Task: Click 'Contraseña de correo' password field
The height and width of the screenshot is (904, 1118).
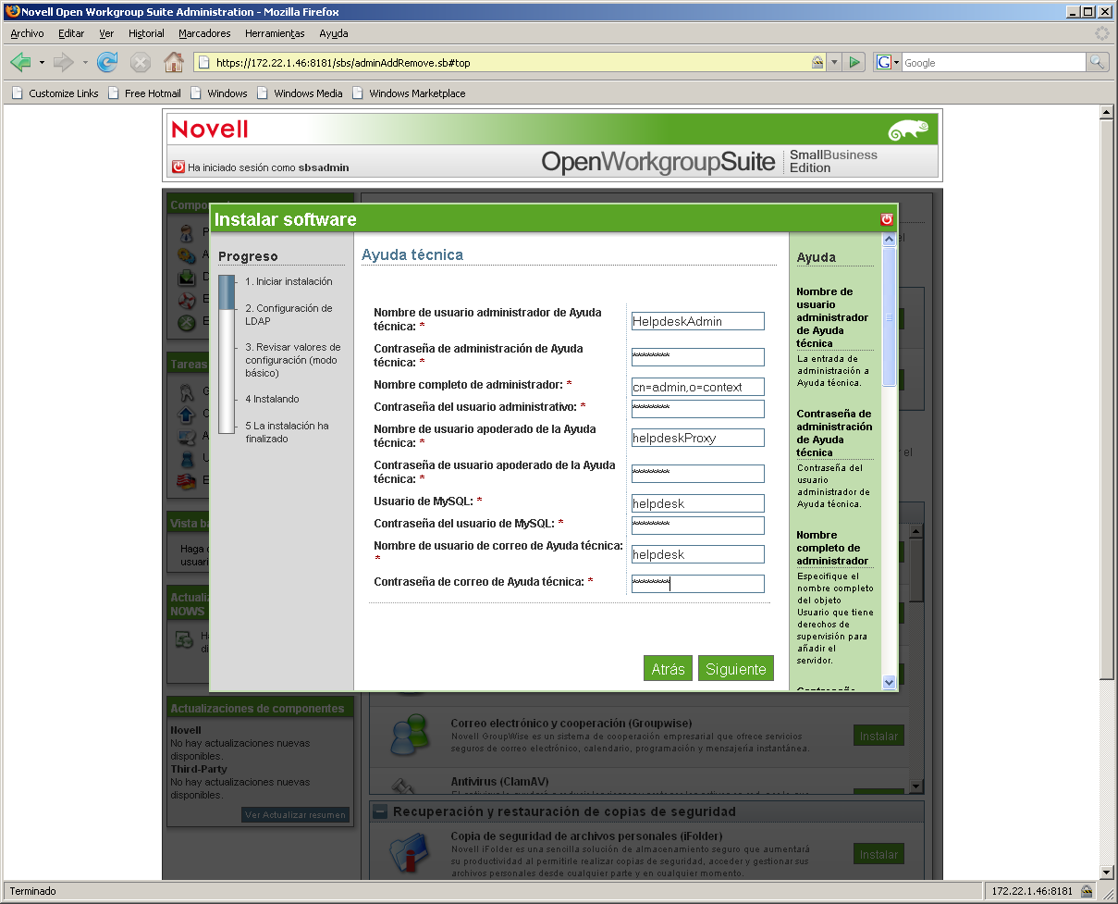Action: pyautogui.click(x=697, y=584)
